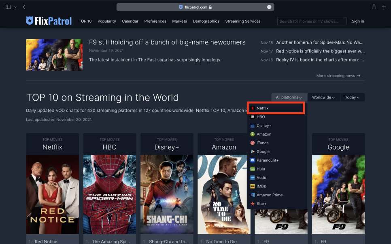Open the Shang-Chi poster

(x=167, y=194)
